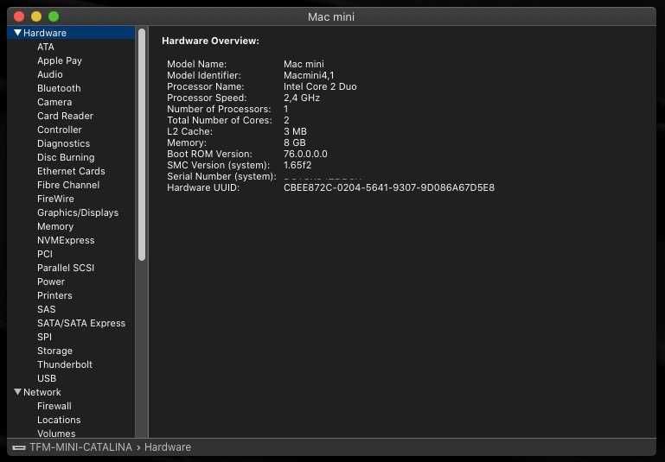Open the Bluetooth section
Viewport: 665px width, 462px height.
click(59, 88)
